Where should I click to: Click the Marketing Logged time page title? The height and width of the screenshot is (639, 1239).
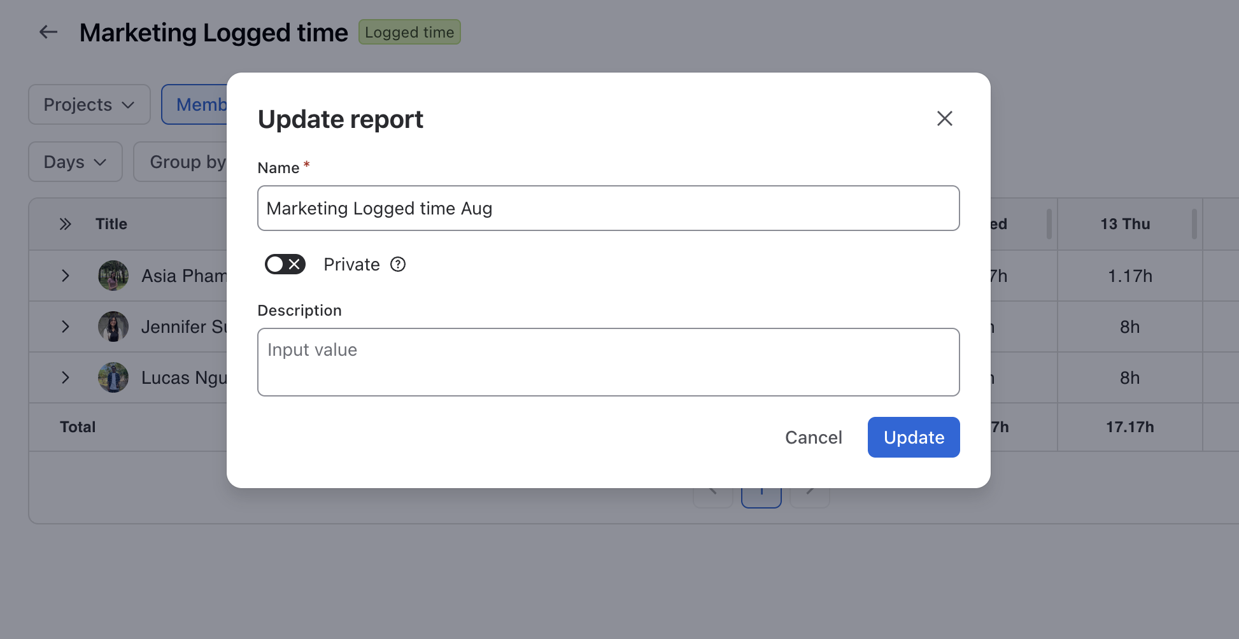pyautogui.click(x=214, y=32)
